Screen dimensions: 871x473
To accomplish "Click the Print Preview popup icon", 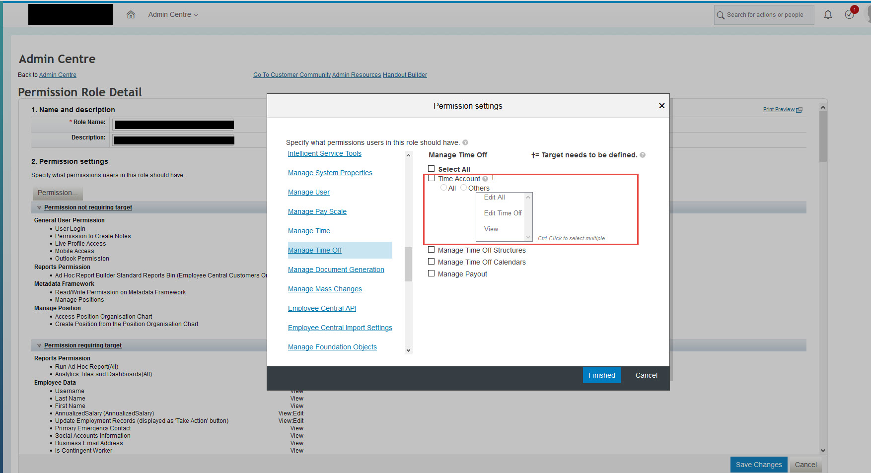I will tap(799, 110).
